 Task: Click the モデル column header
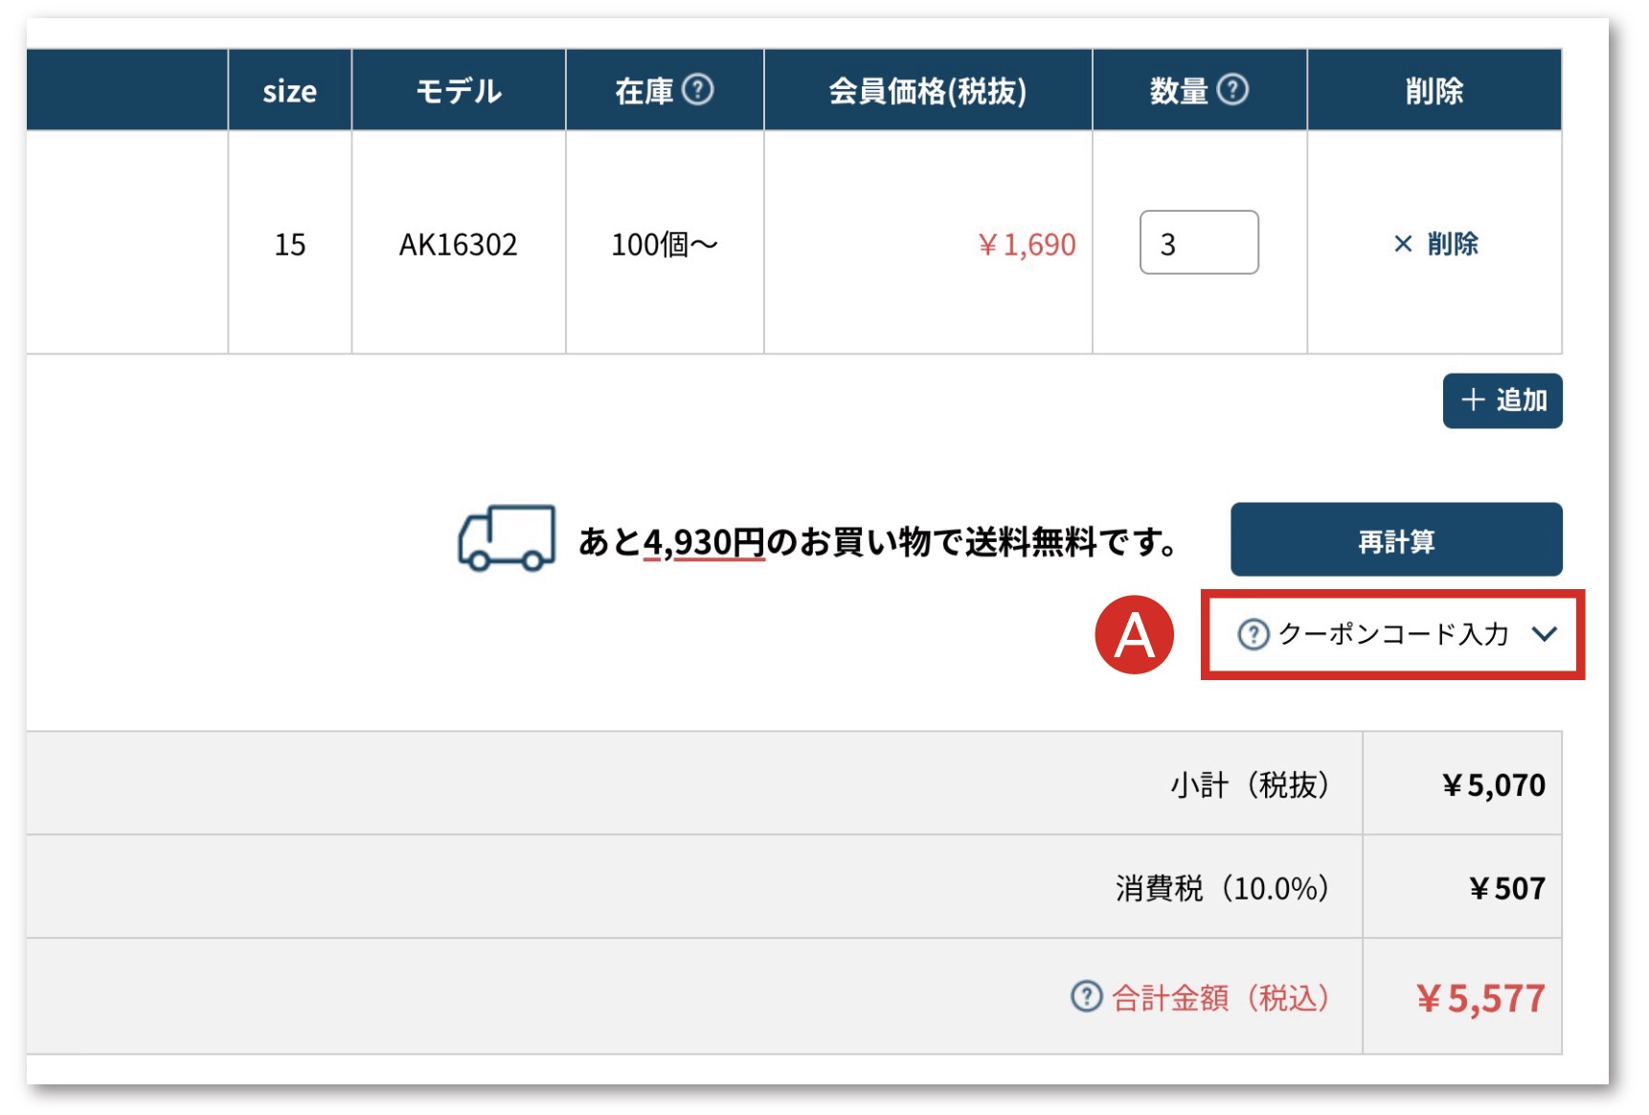click(x=459, y=90)
